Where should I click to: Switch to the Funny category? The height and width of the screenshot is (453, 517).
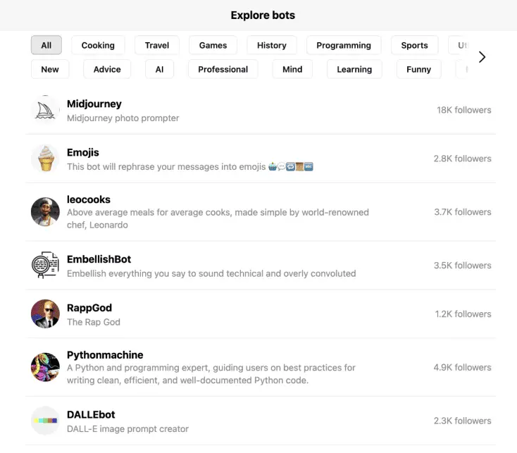[419, 69]
